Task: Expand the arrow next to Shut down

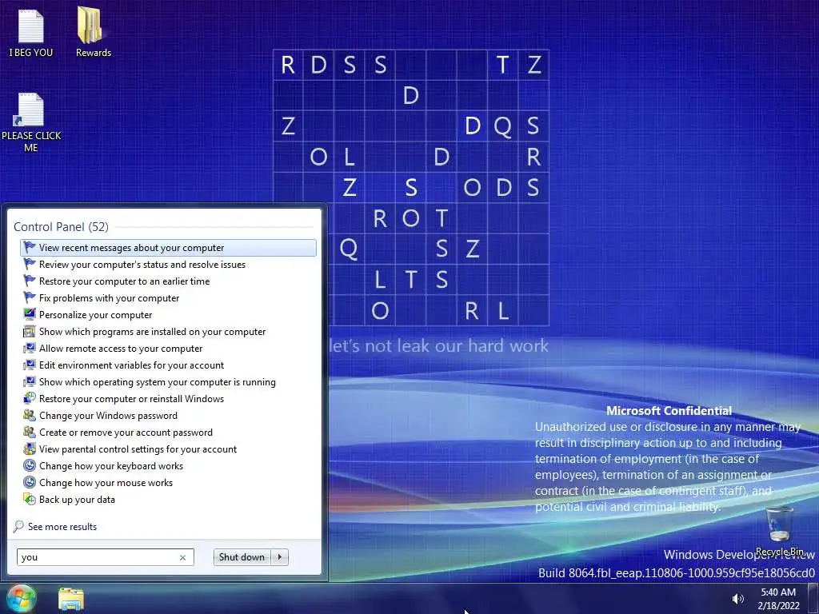Action: [x=280, y=557]
